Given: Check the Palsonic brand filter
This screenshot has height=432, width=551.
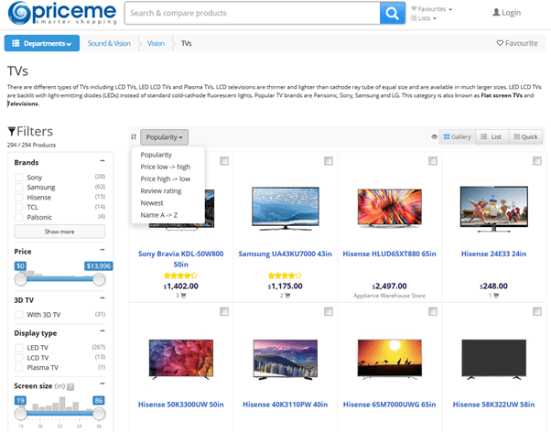Looking at the screenshot, I should (x=19, y=217).
